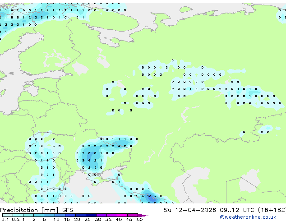Click the '09..12 UTC' time text

pos(237,210)
